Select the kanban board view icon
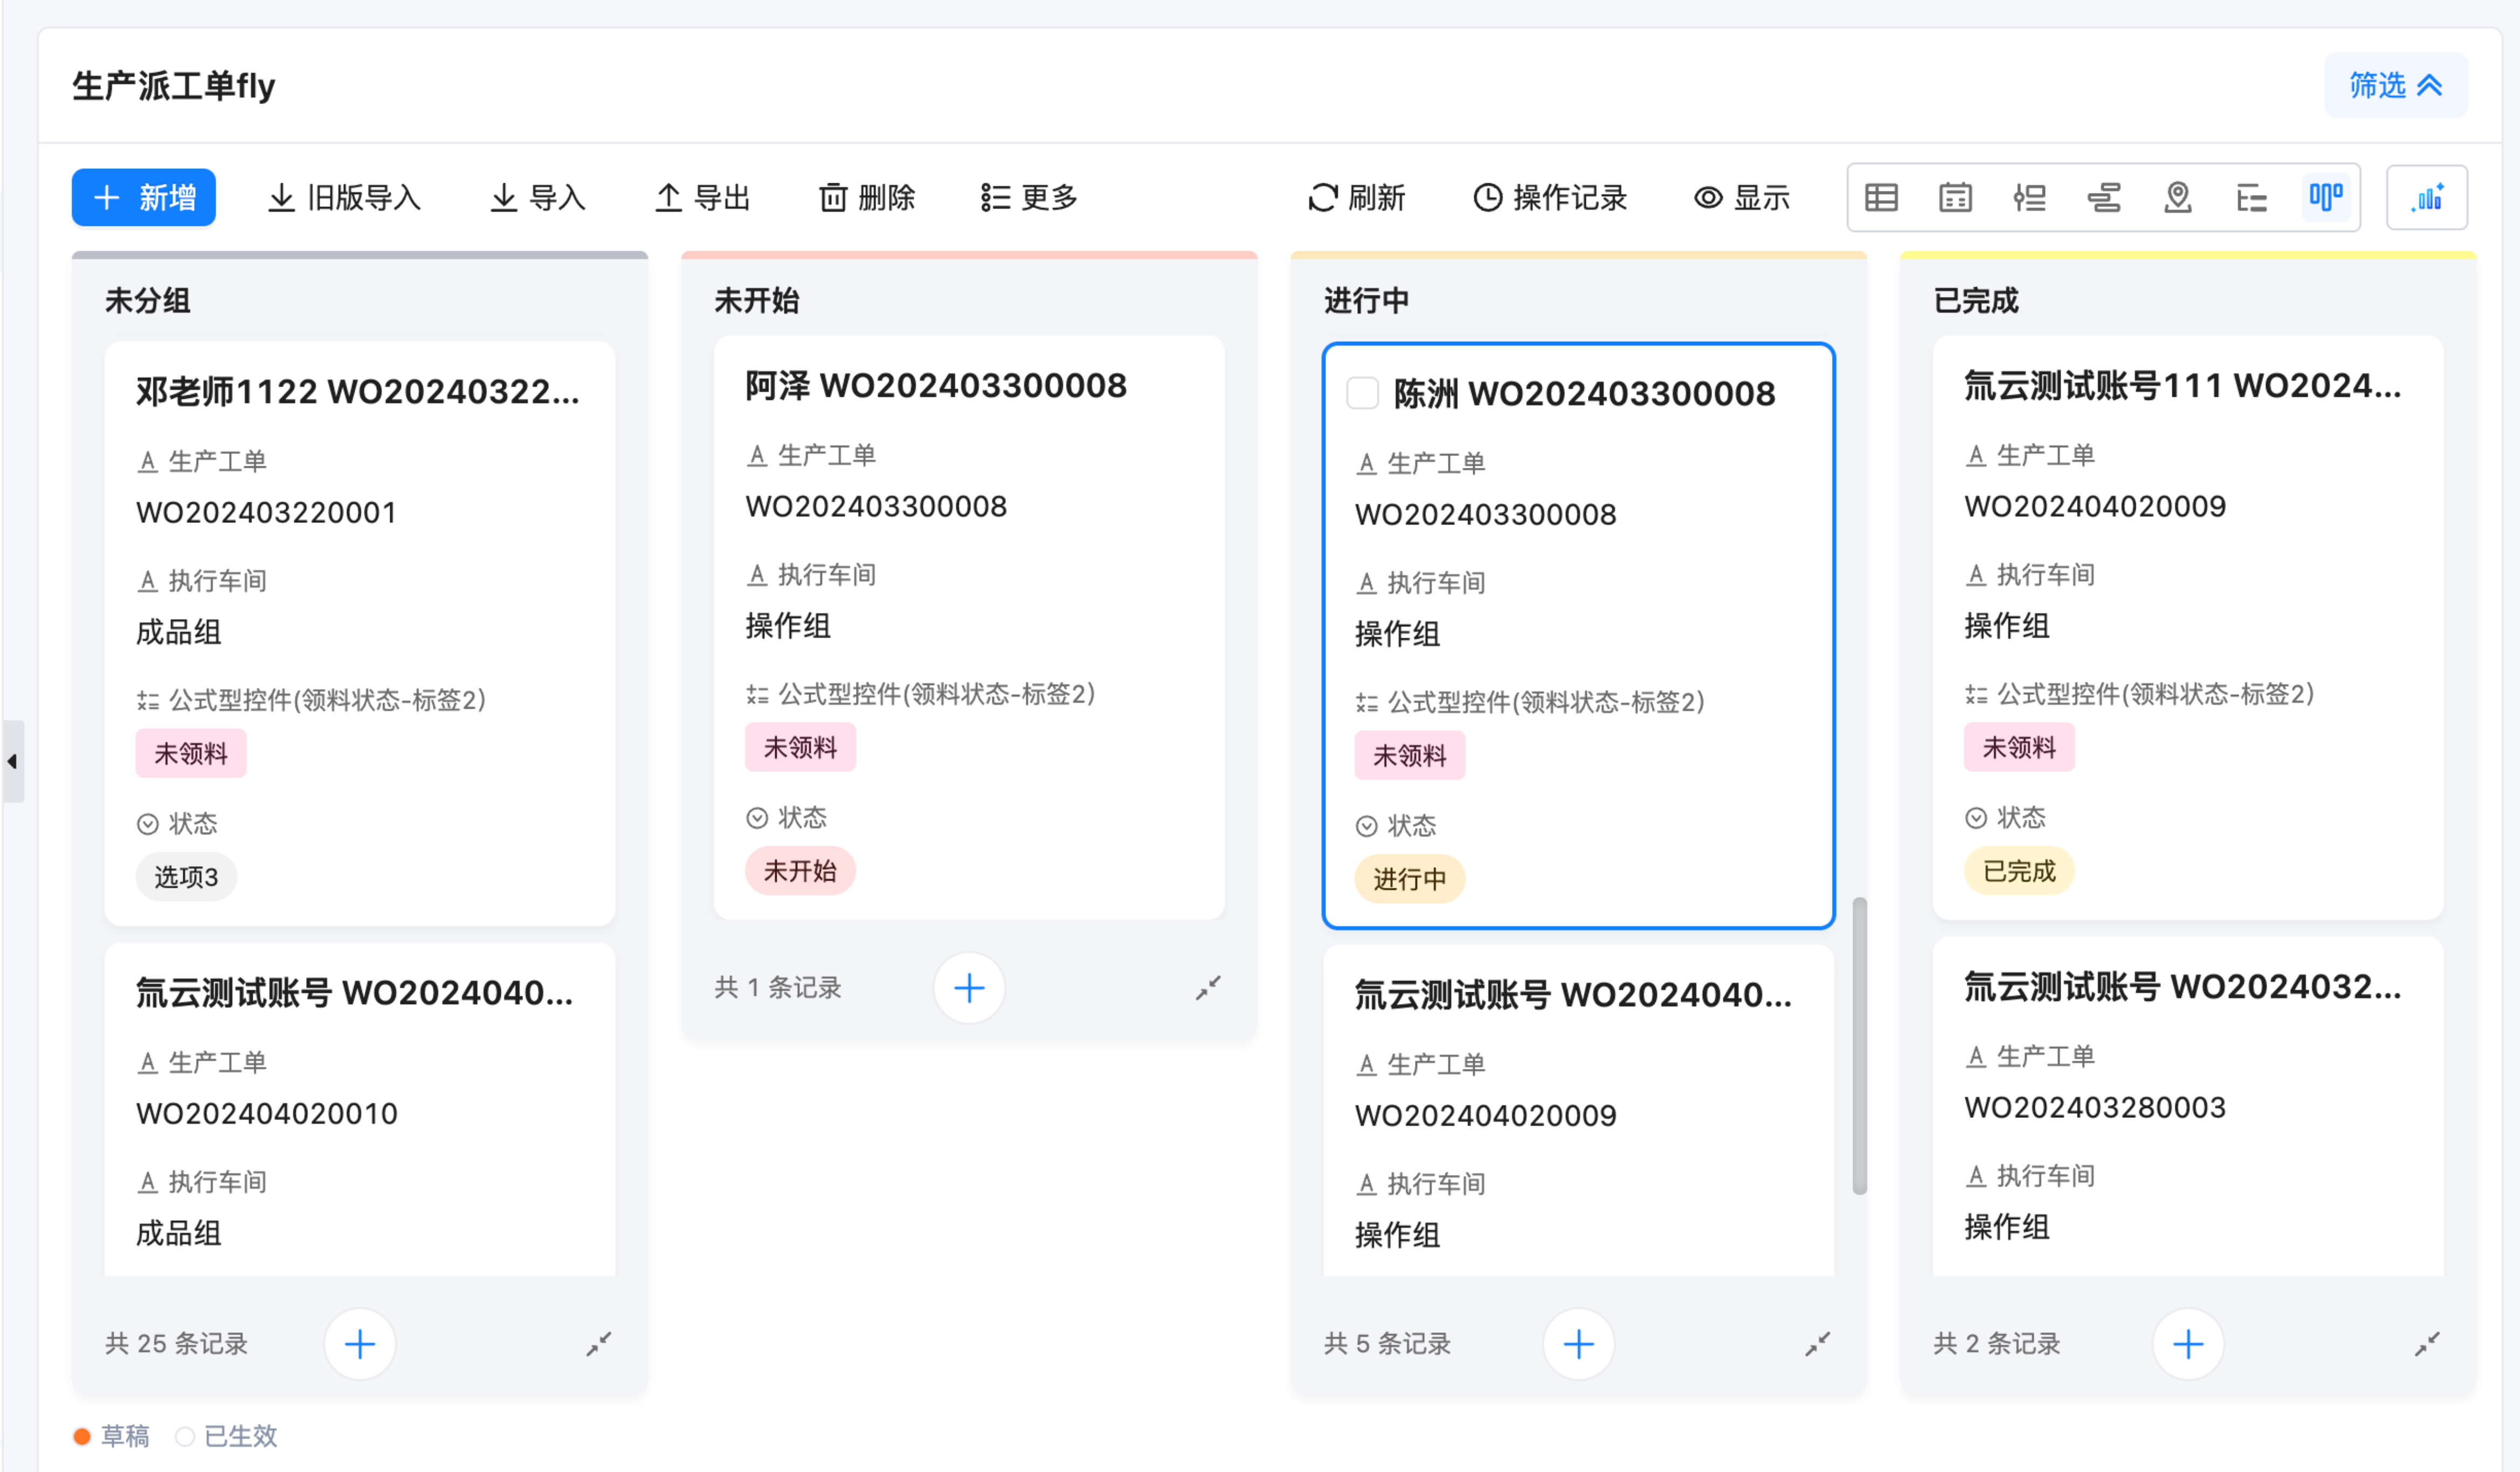The height and width of the screenshot is (1472, 2520). tap(2326, 197)
